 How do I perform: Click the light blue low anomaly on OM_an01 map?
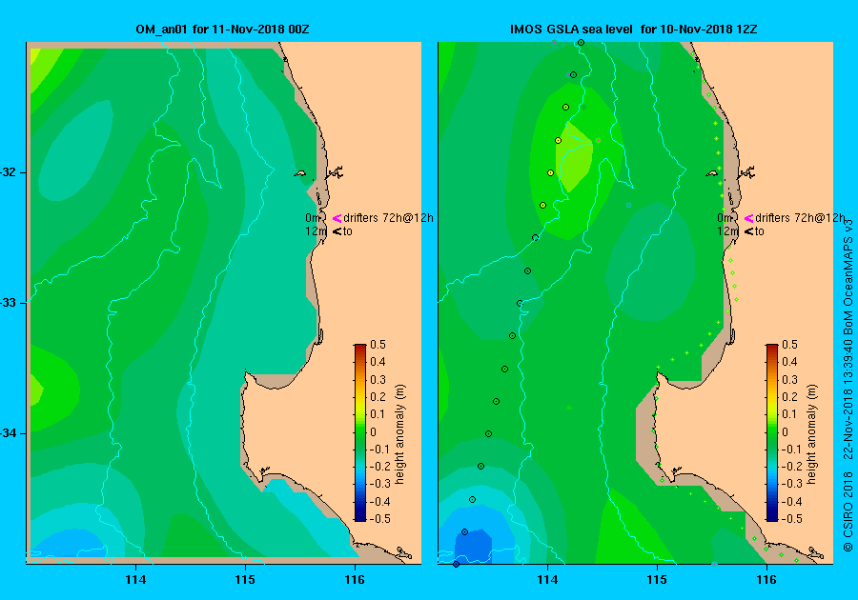[x=67, y=543]
